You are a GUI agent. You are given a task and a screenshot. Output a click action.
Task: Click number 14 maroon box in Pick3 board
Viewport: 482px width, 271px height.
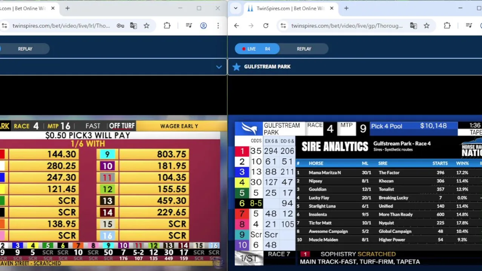107,213
